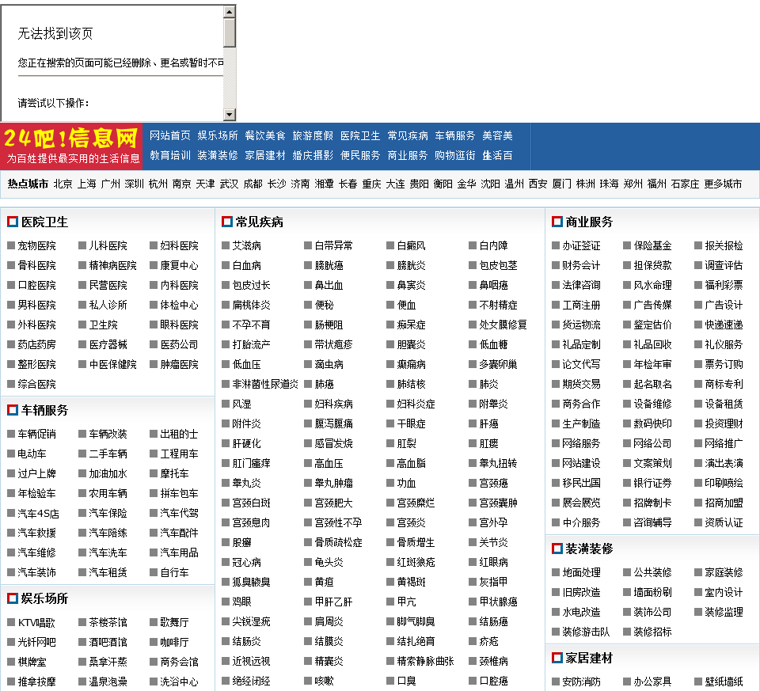760x691 pixels.
Task: Open the 咖啡厅 category link
Action: coord(174,643)
